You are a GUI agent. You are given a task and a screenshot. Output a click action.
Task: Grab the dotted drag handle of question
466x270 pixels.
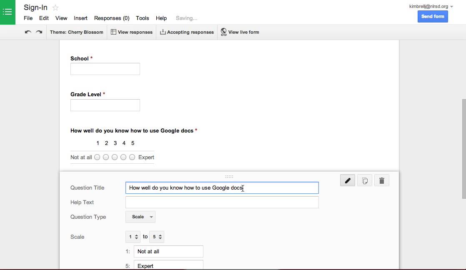point(229,176)
